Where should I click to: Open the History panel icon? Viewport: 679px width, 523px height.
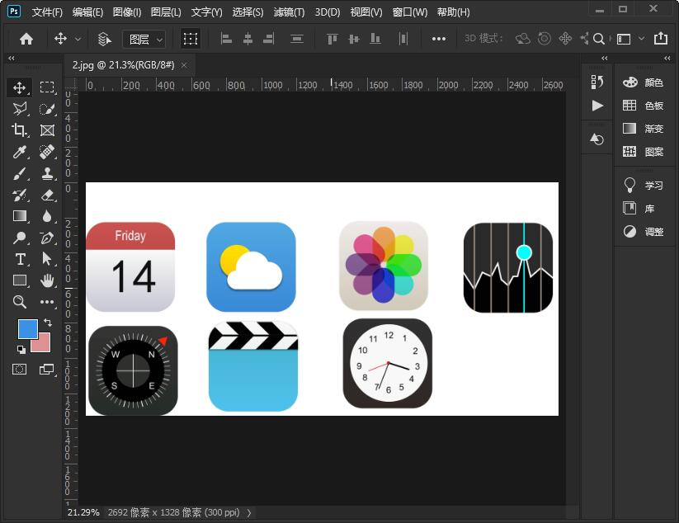(597, 82)
